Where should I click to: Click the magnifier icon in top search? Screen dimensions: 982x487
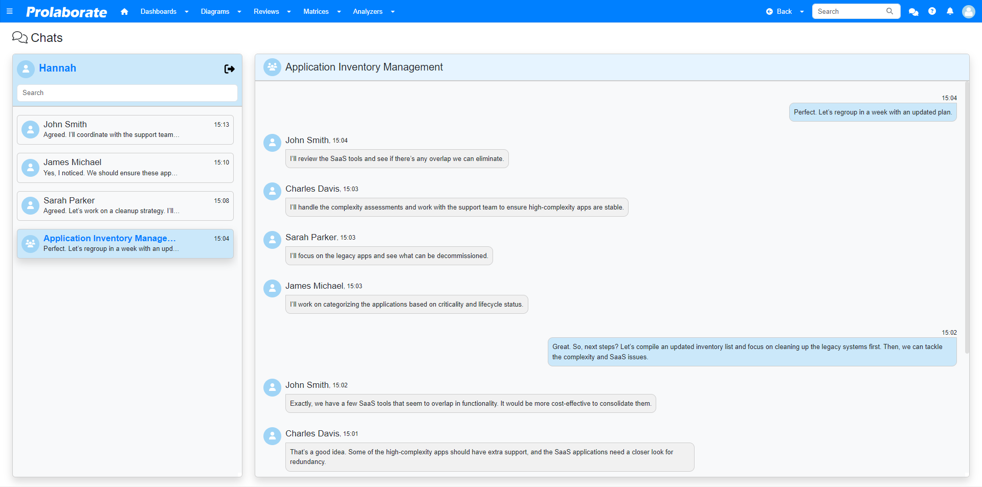[890, 11]
